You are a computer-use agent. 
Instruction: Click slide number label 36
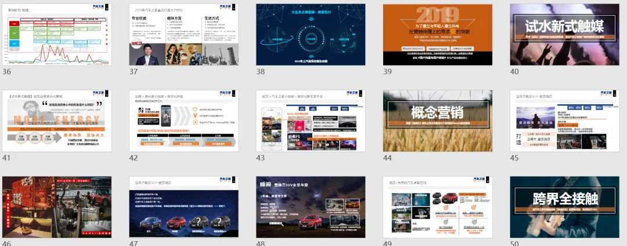pyautogui.click(x=6, y=72)
